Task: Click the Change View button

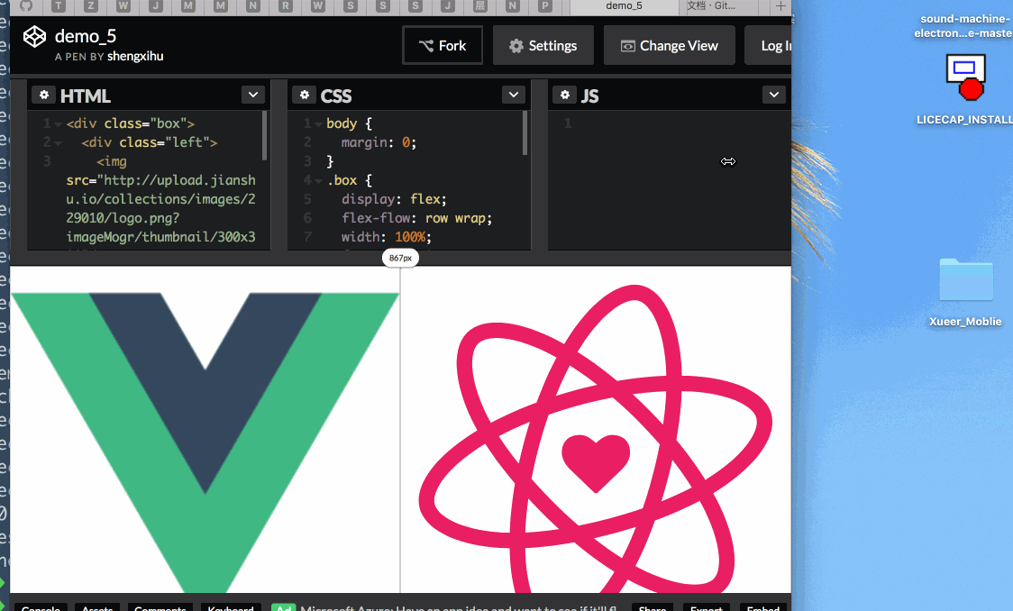Action: pyautogui.click(x=670, y=45)
